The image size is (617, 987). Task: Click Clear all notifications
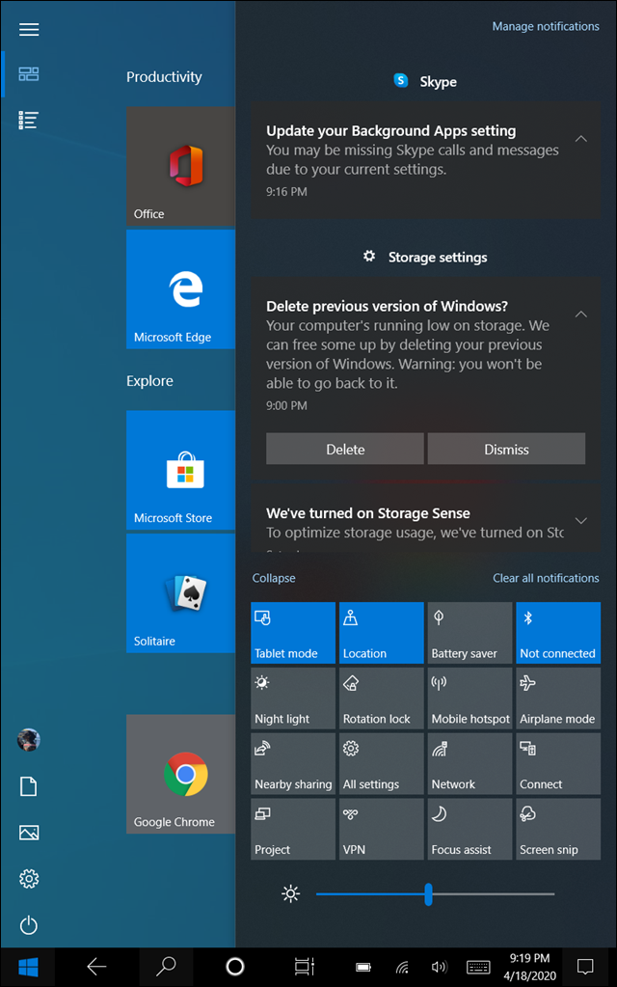coord(546,578)
